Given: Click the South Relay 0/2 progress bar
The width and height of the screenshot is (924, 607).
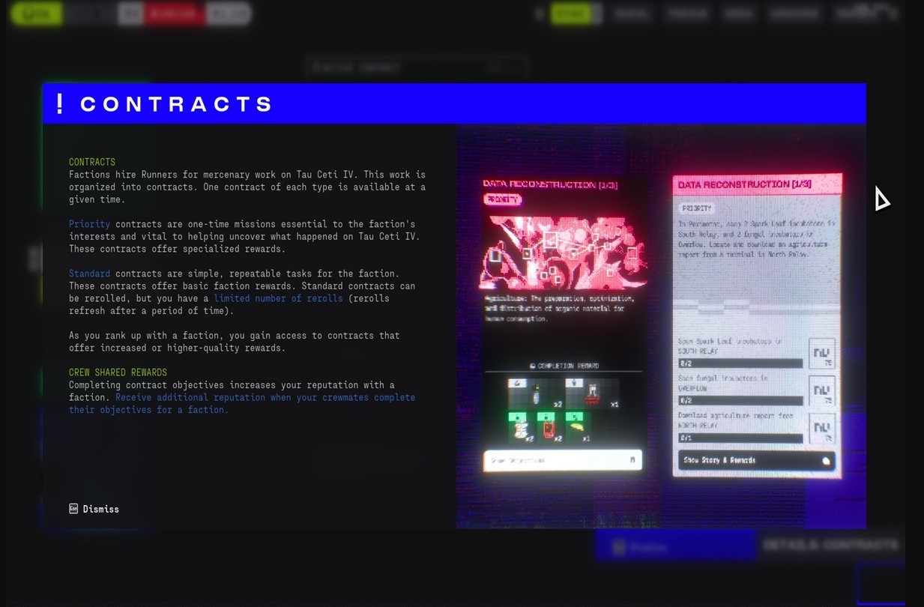Looking at the screenshot, I should [740, 363].
